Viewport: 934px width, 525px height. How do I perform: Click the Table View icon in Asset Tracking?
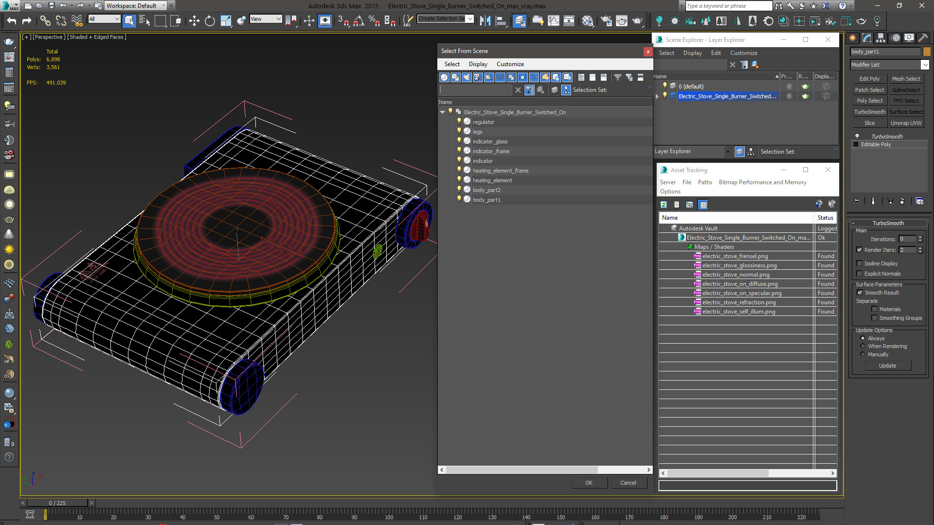click(703, 205)
